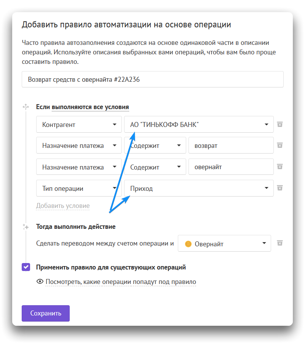Uncheck 'Применить правило для существующих операций'
Viewport: 305px width, 344px height.
pos(26,267)
